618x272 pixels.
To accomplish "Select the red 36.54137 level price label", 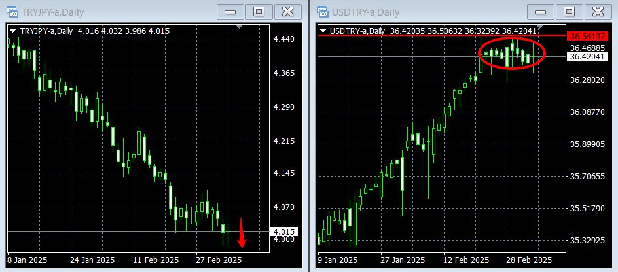I will tap(587, 36).
